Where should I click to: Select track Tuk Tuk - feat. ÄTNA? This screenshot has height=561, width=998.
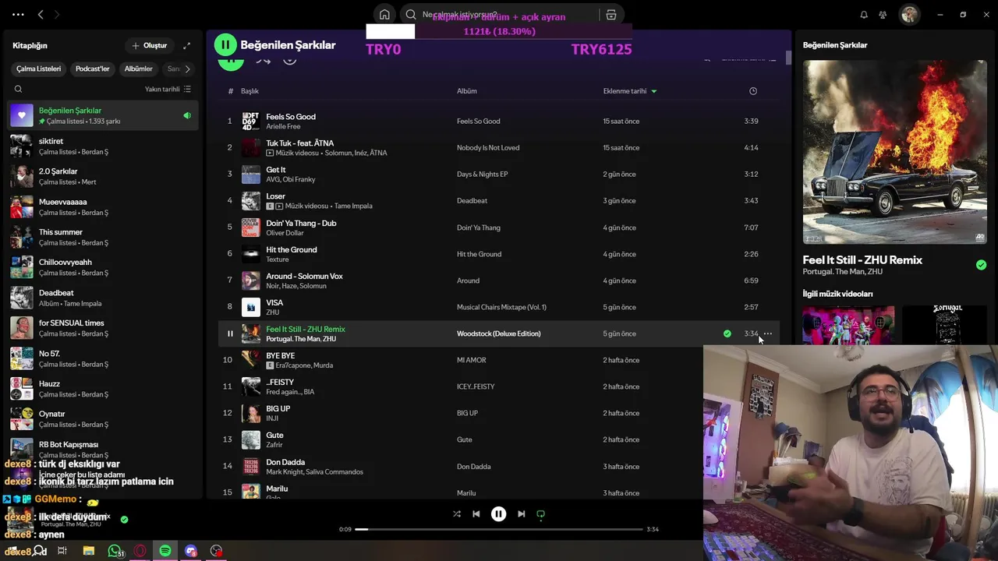click(499, 147)
